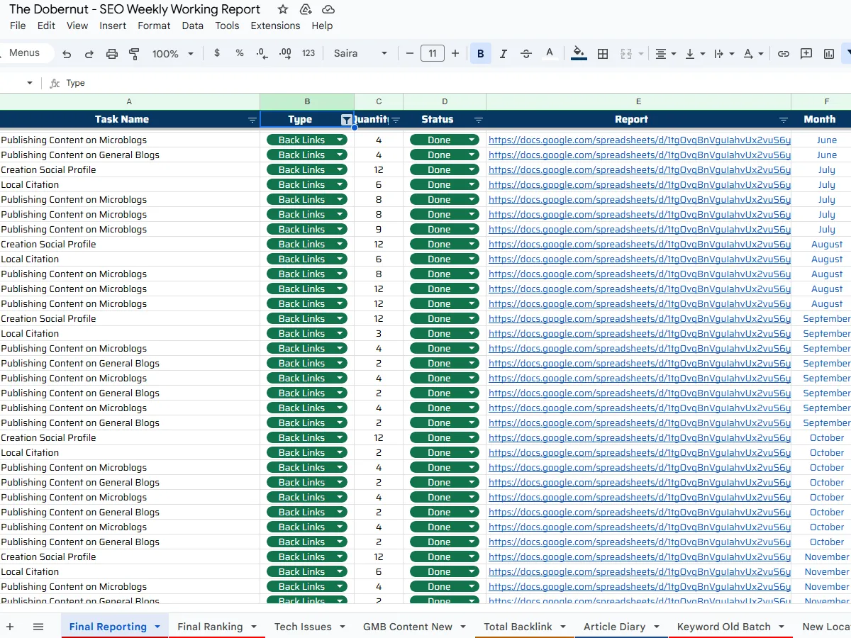
Task: Open the zoom level dropdown at 100%
Action: click(173, 54)
